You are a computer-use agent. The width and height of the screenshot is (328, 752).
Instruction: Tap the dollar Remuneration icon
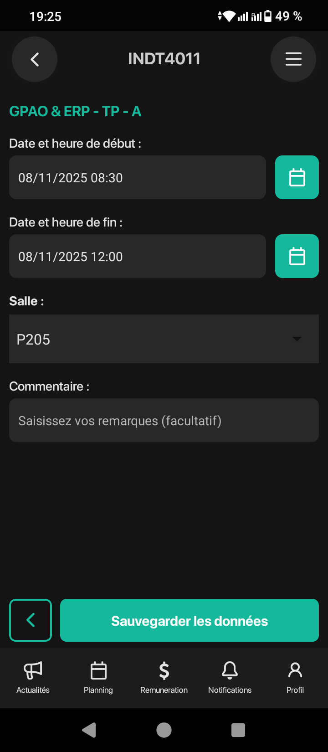(x=164, y=670)
